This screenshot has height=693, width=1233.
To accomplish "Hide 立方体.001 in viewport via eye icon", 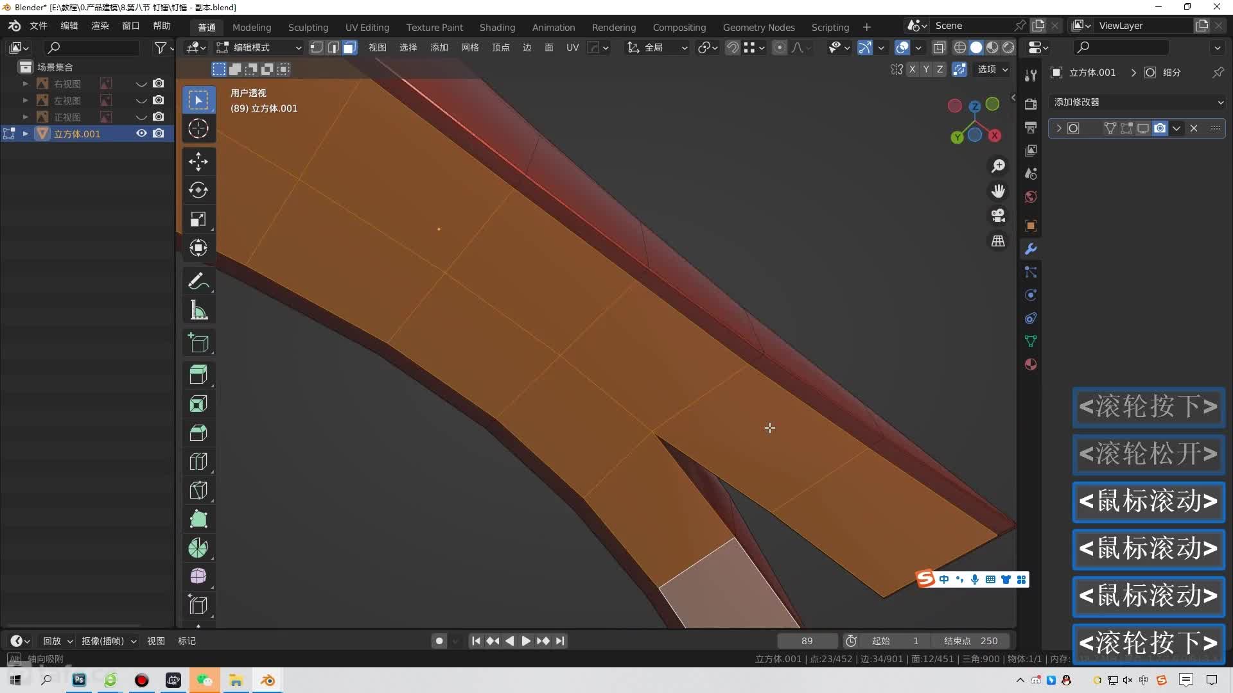I will coord(141,133).
